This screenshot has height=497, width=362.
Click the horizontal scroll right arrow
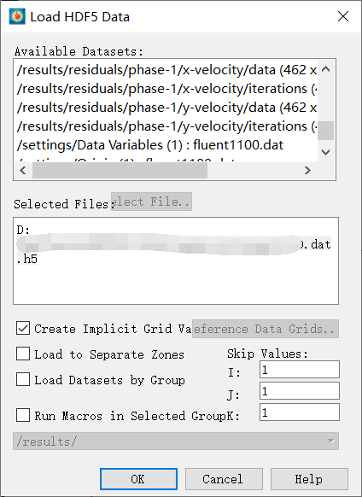307,171
